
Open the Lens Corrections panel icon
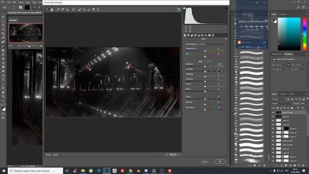202,35
